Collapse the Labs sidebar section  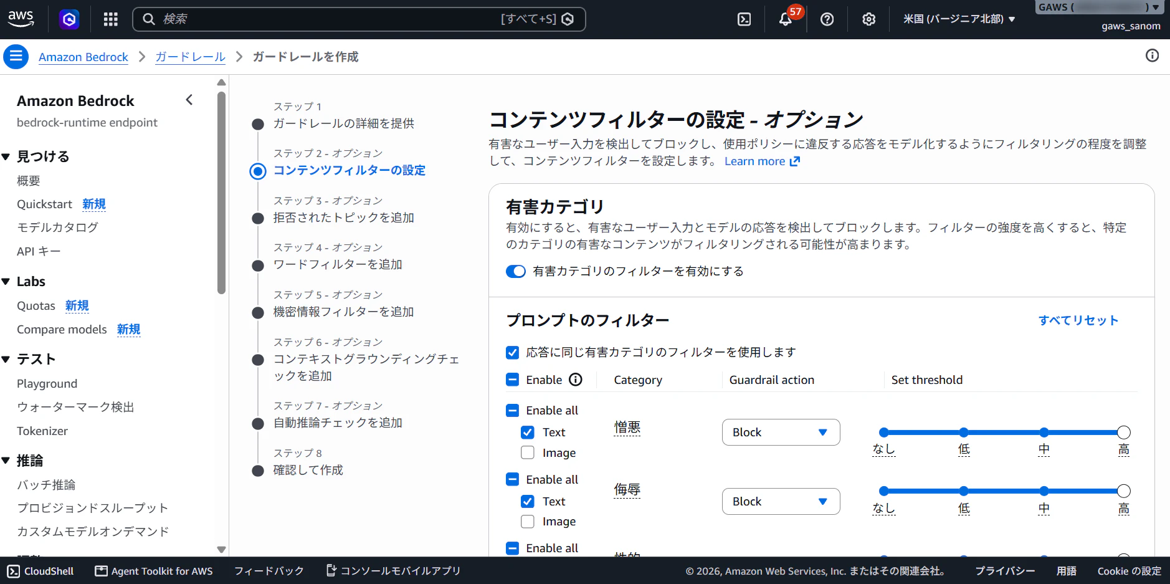[6, 282]
